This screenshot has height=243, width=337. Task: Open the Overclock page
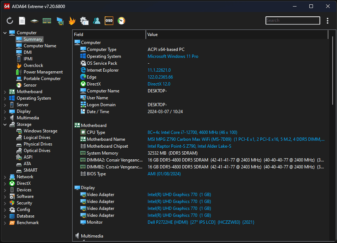tap(33, 65)
